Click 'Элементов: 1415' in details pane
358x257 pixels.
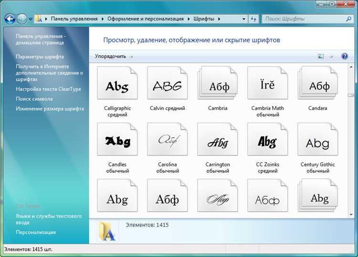[147, 225]
